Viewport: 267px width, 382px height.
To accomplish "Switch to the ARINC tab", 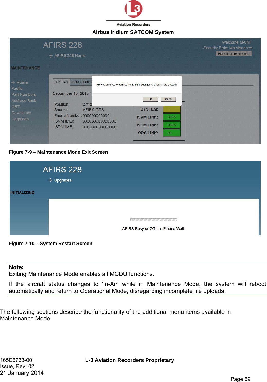I will [x=76, y=82].
